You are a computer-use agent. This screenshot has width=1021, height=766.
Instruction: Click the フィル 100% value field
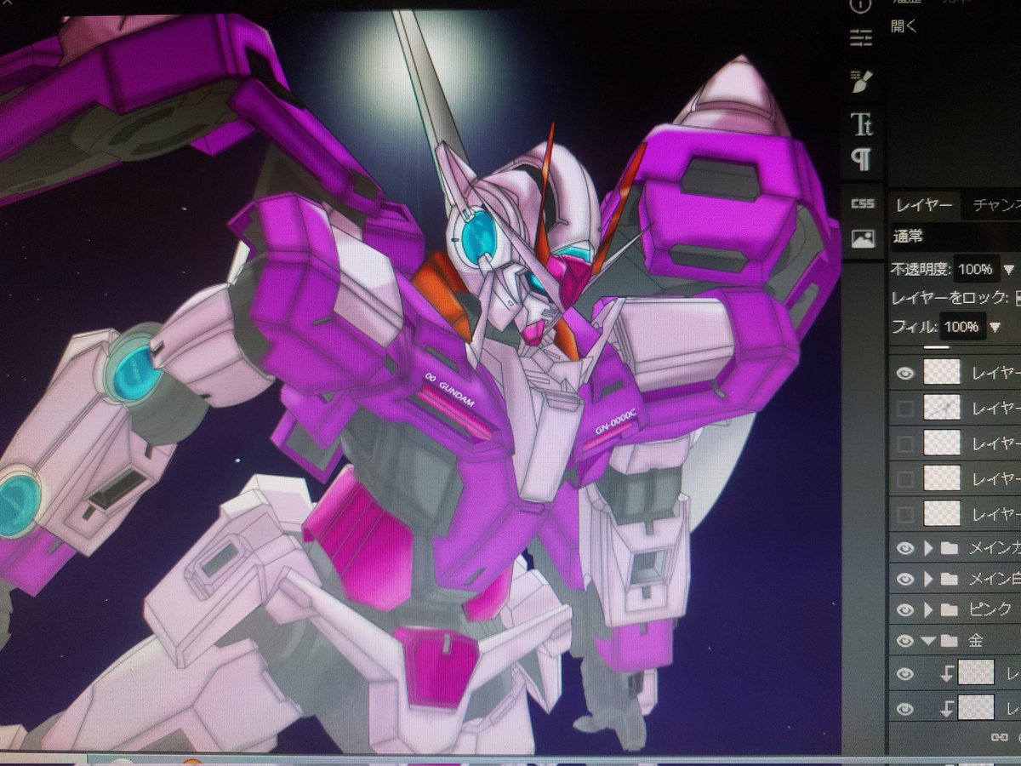(x=961, y=327)
